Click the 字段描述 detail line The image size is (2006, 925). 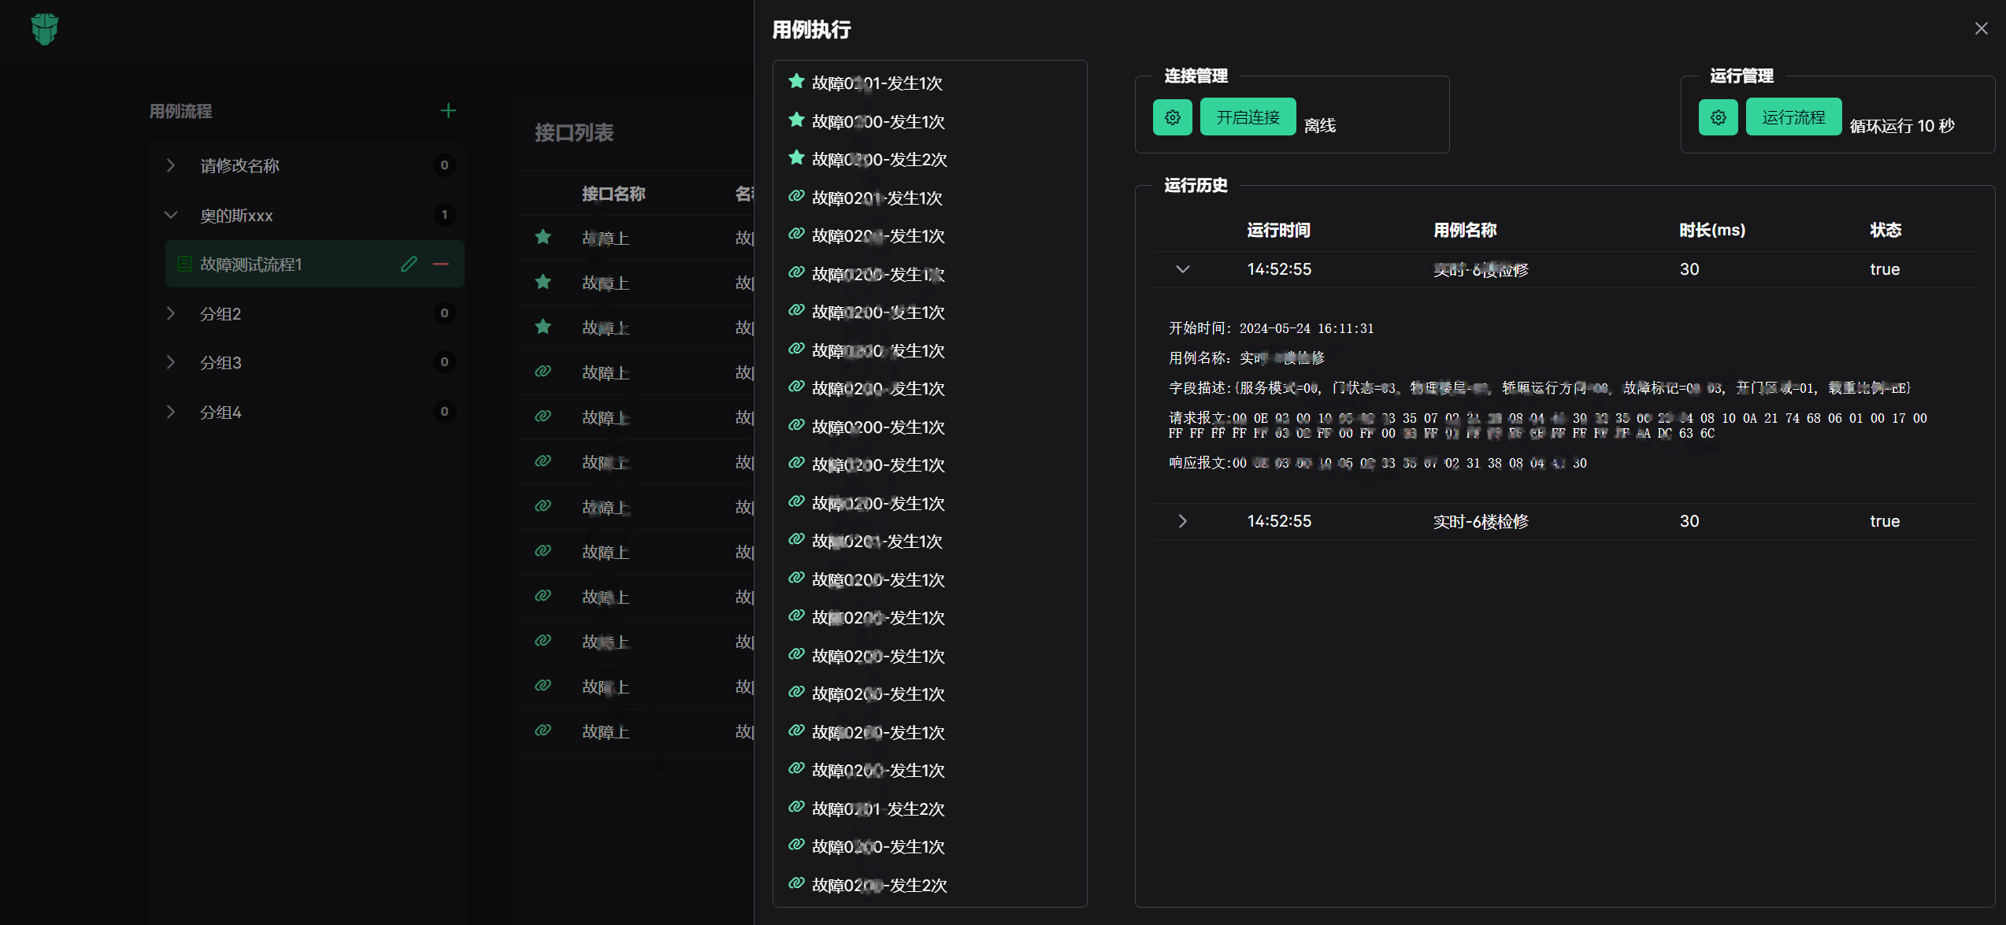click(1540, 387)
